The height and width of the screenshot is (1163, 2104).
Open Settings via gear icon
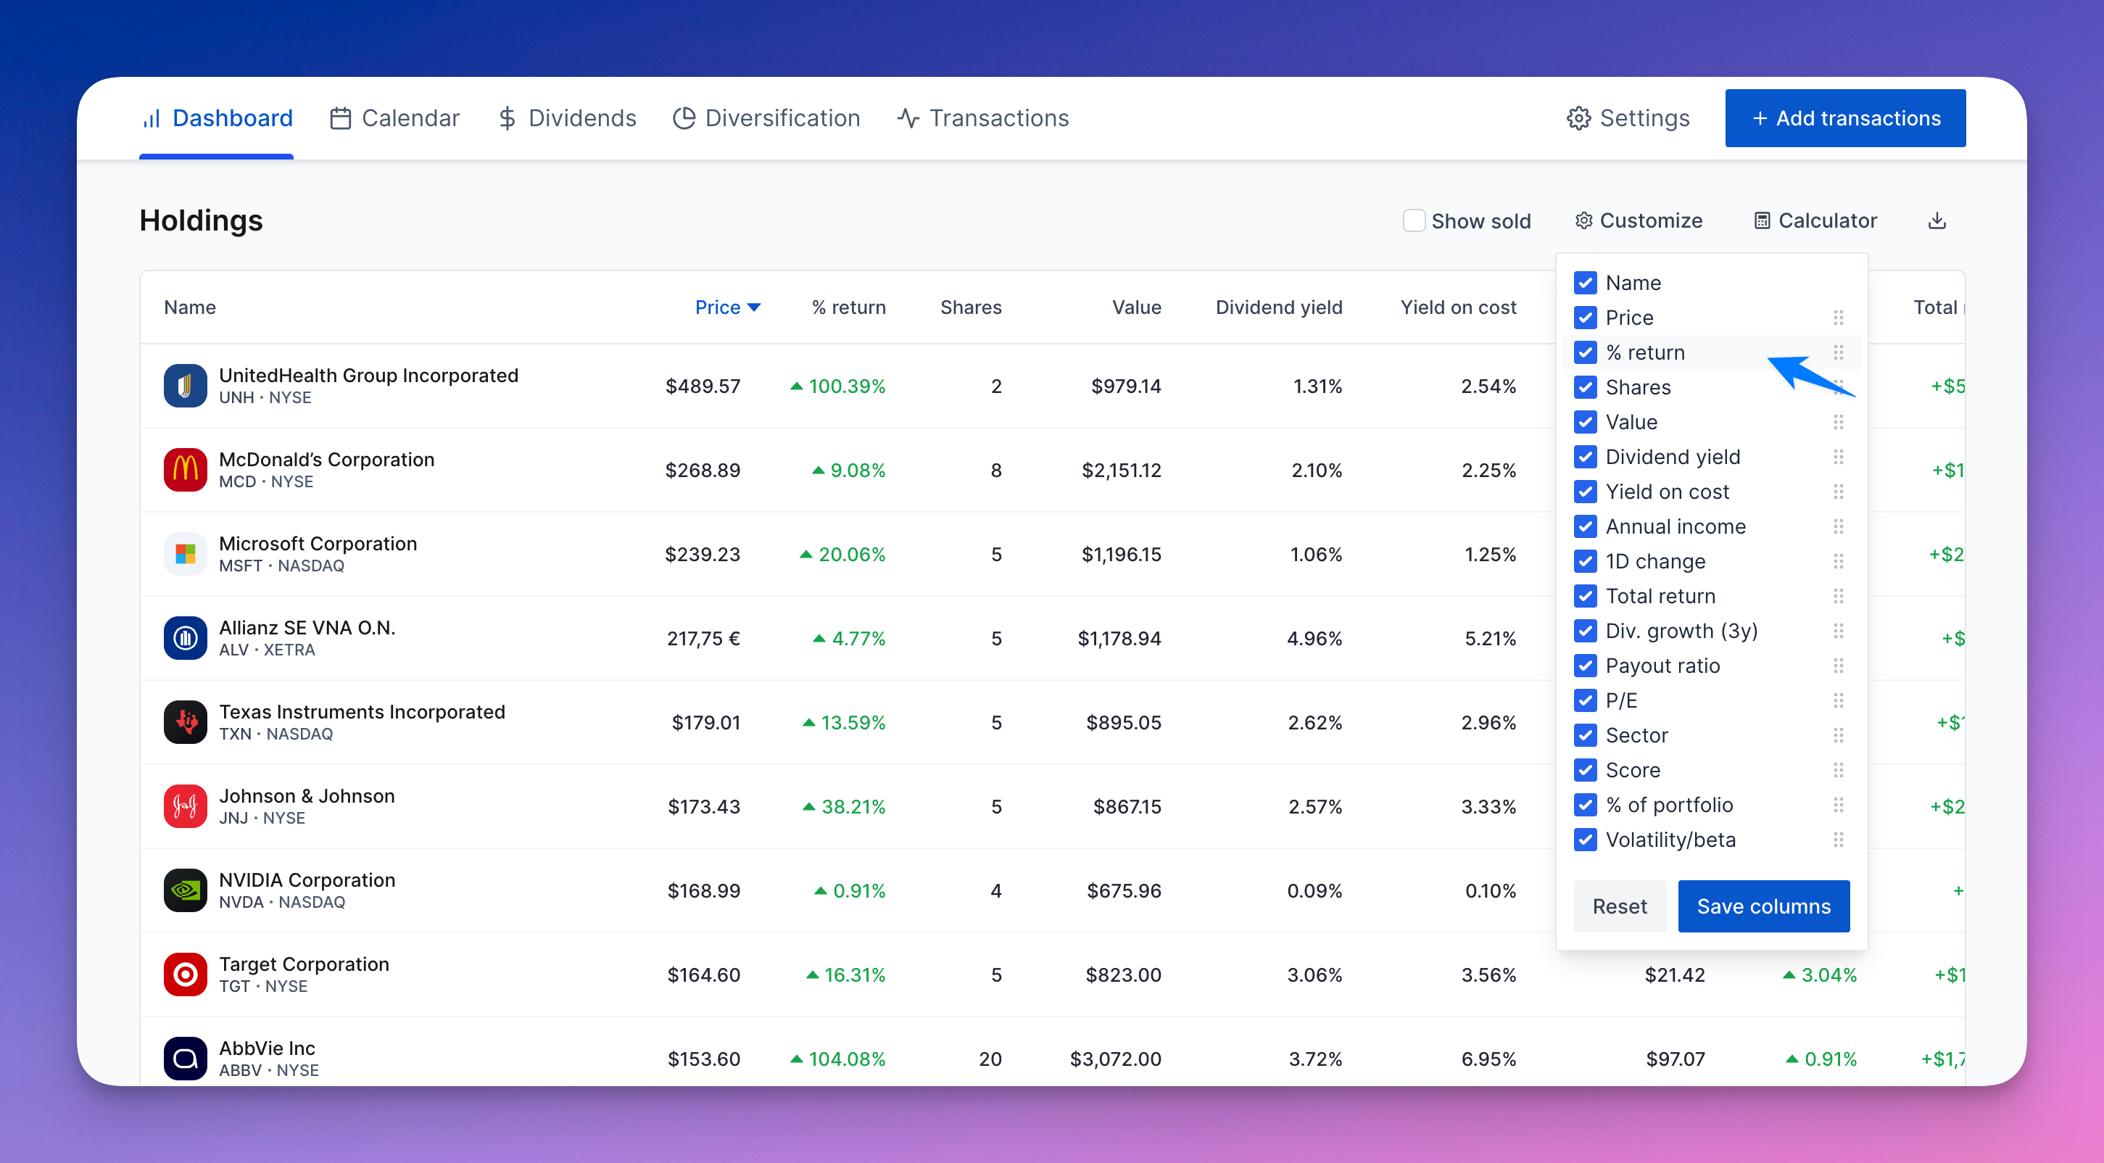point(1578,118)
